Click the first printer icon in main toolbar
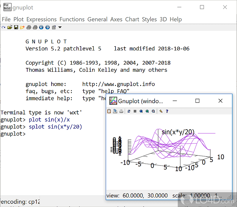This screenshot has height=207, width=237. tap(29, 27)
